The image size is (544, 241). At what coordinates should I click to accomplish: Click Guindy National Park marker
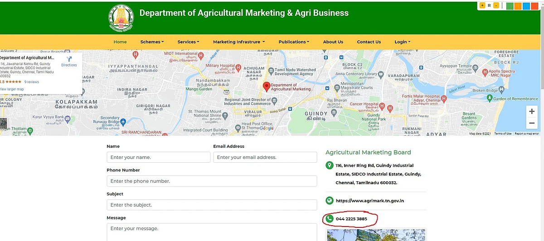pos(375,122)
